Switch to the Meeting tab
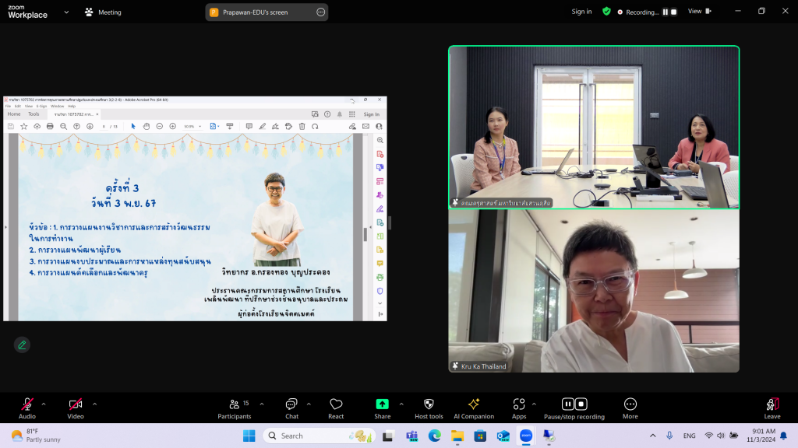798x448 pixels. tap(103, 12)
